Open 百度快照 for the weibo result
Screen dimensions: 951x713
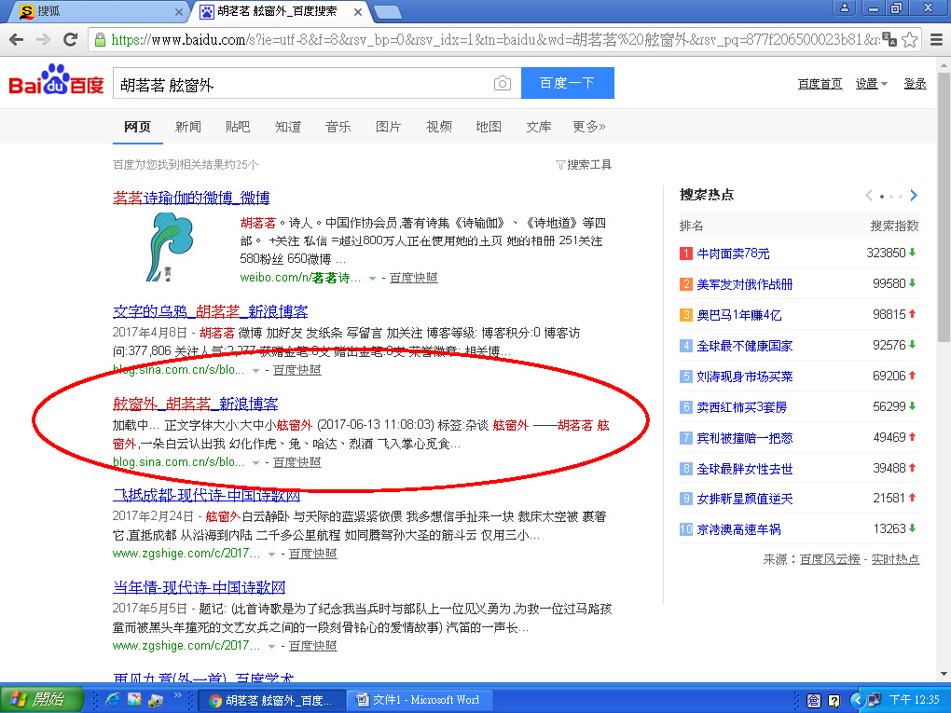point(413,278)
